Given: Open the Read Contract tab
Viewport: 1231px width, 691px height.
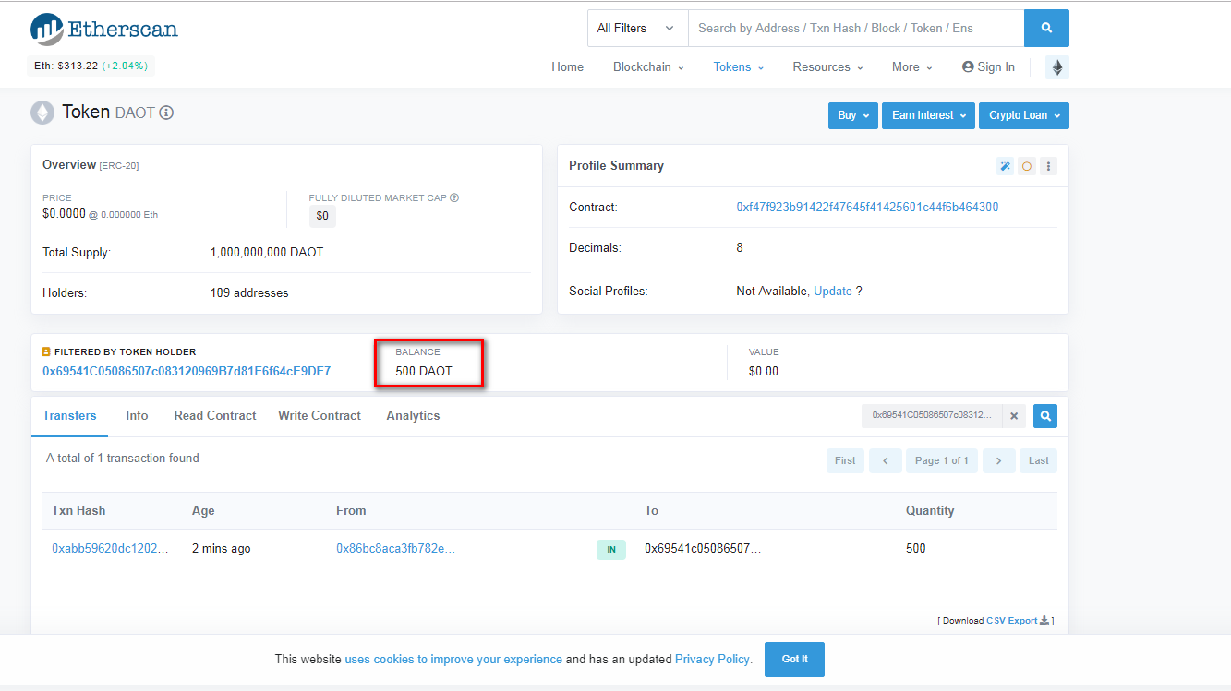Looking at the screenshot, I should coord(215,416).
